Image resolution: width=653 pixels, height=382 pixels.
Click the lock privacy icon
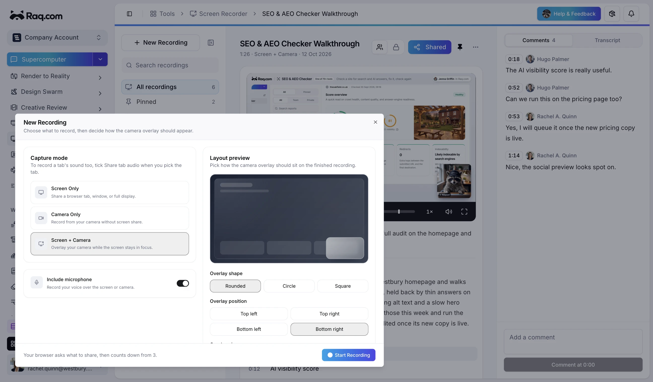tap(396, 47)
